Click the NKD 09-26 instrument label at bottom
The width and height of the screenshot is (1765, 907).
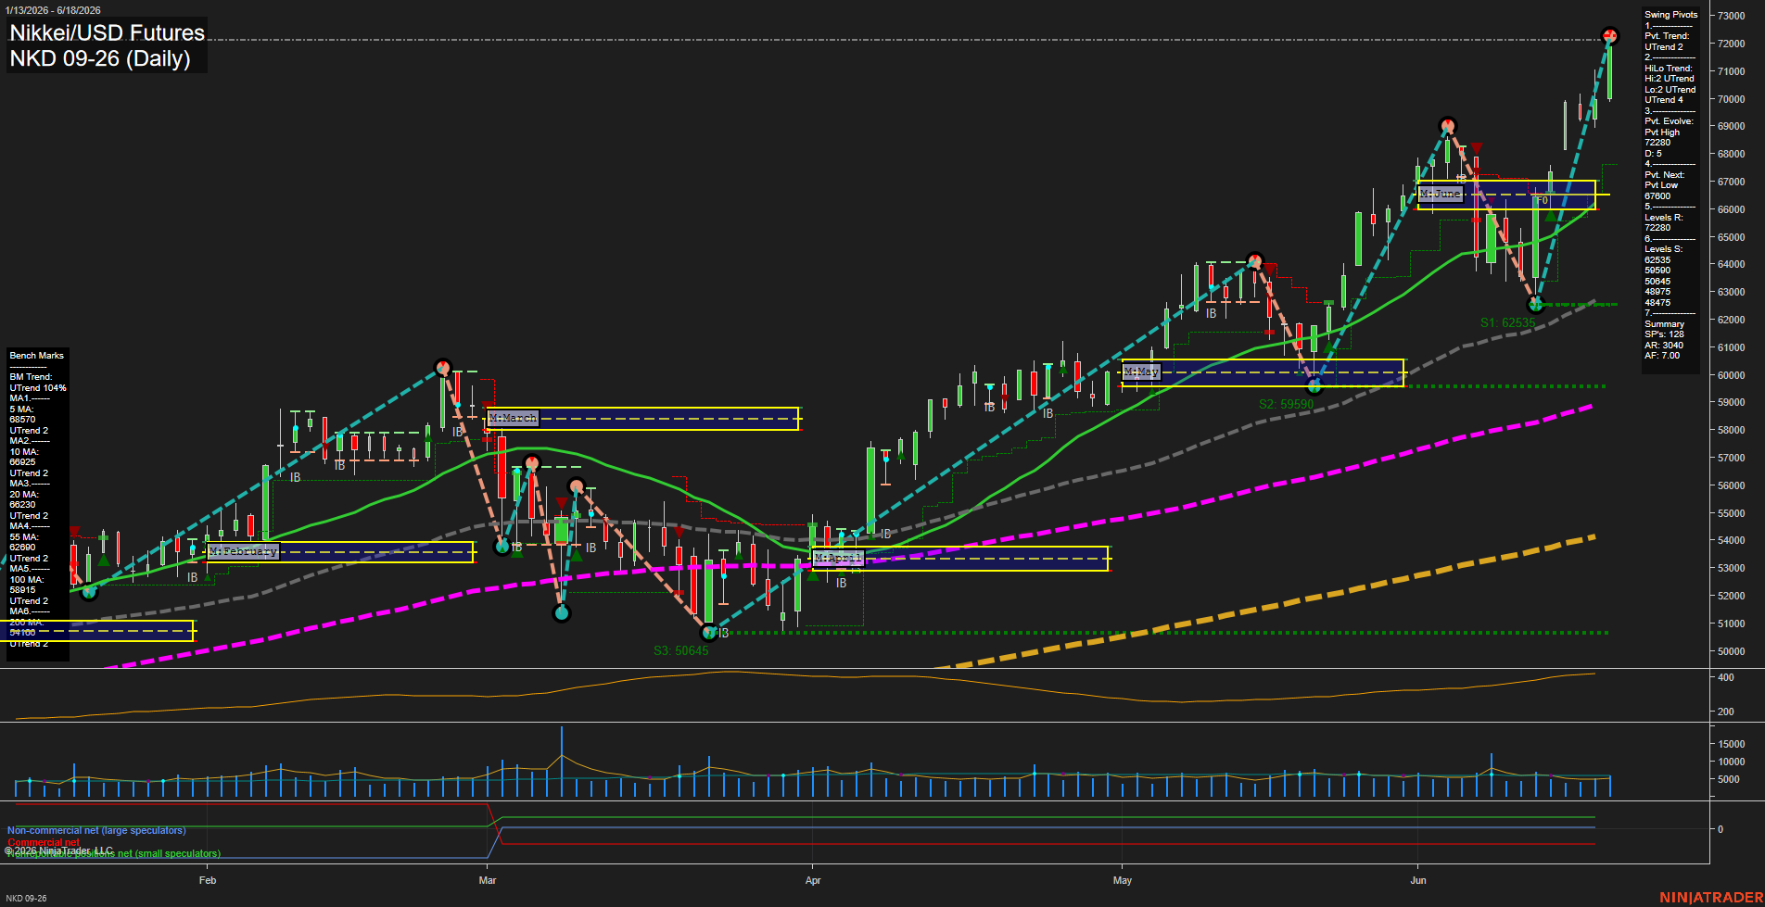point(26,899)
